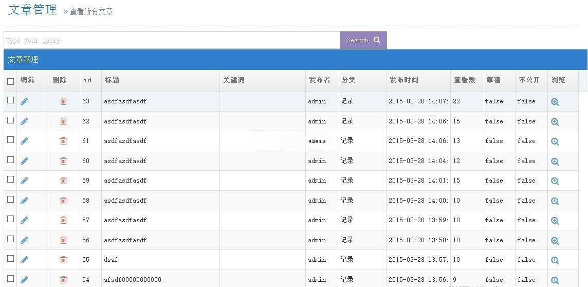
Task: Preview article 61 with the magnifier icon
Action: pos(555,141)
